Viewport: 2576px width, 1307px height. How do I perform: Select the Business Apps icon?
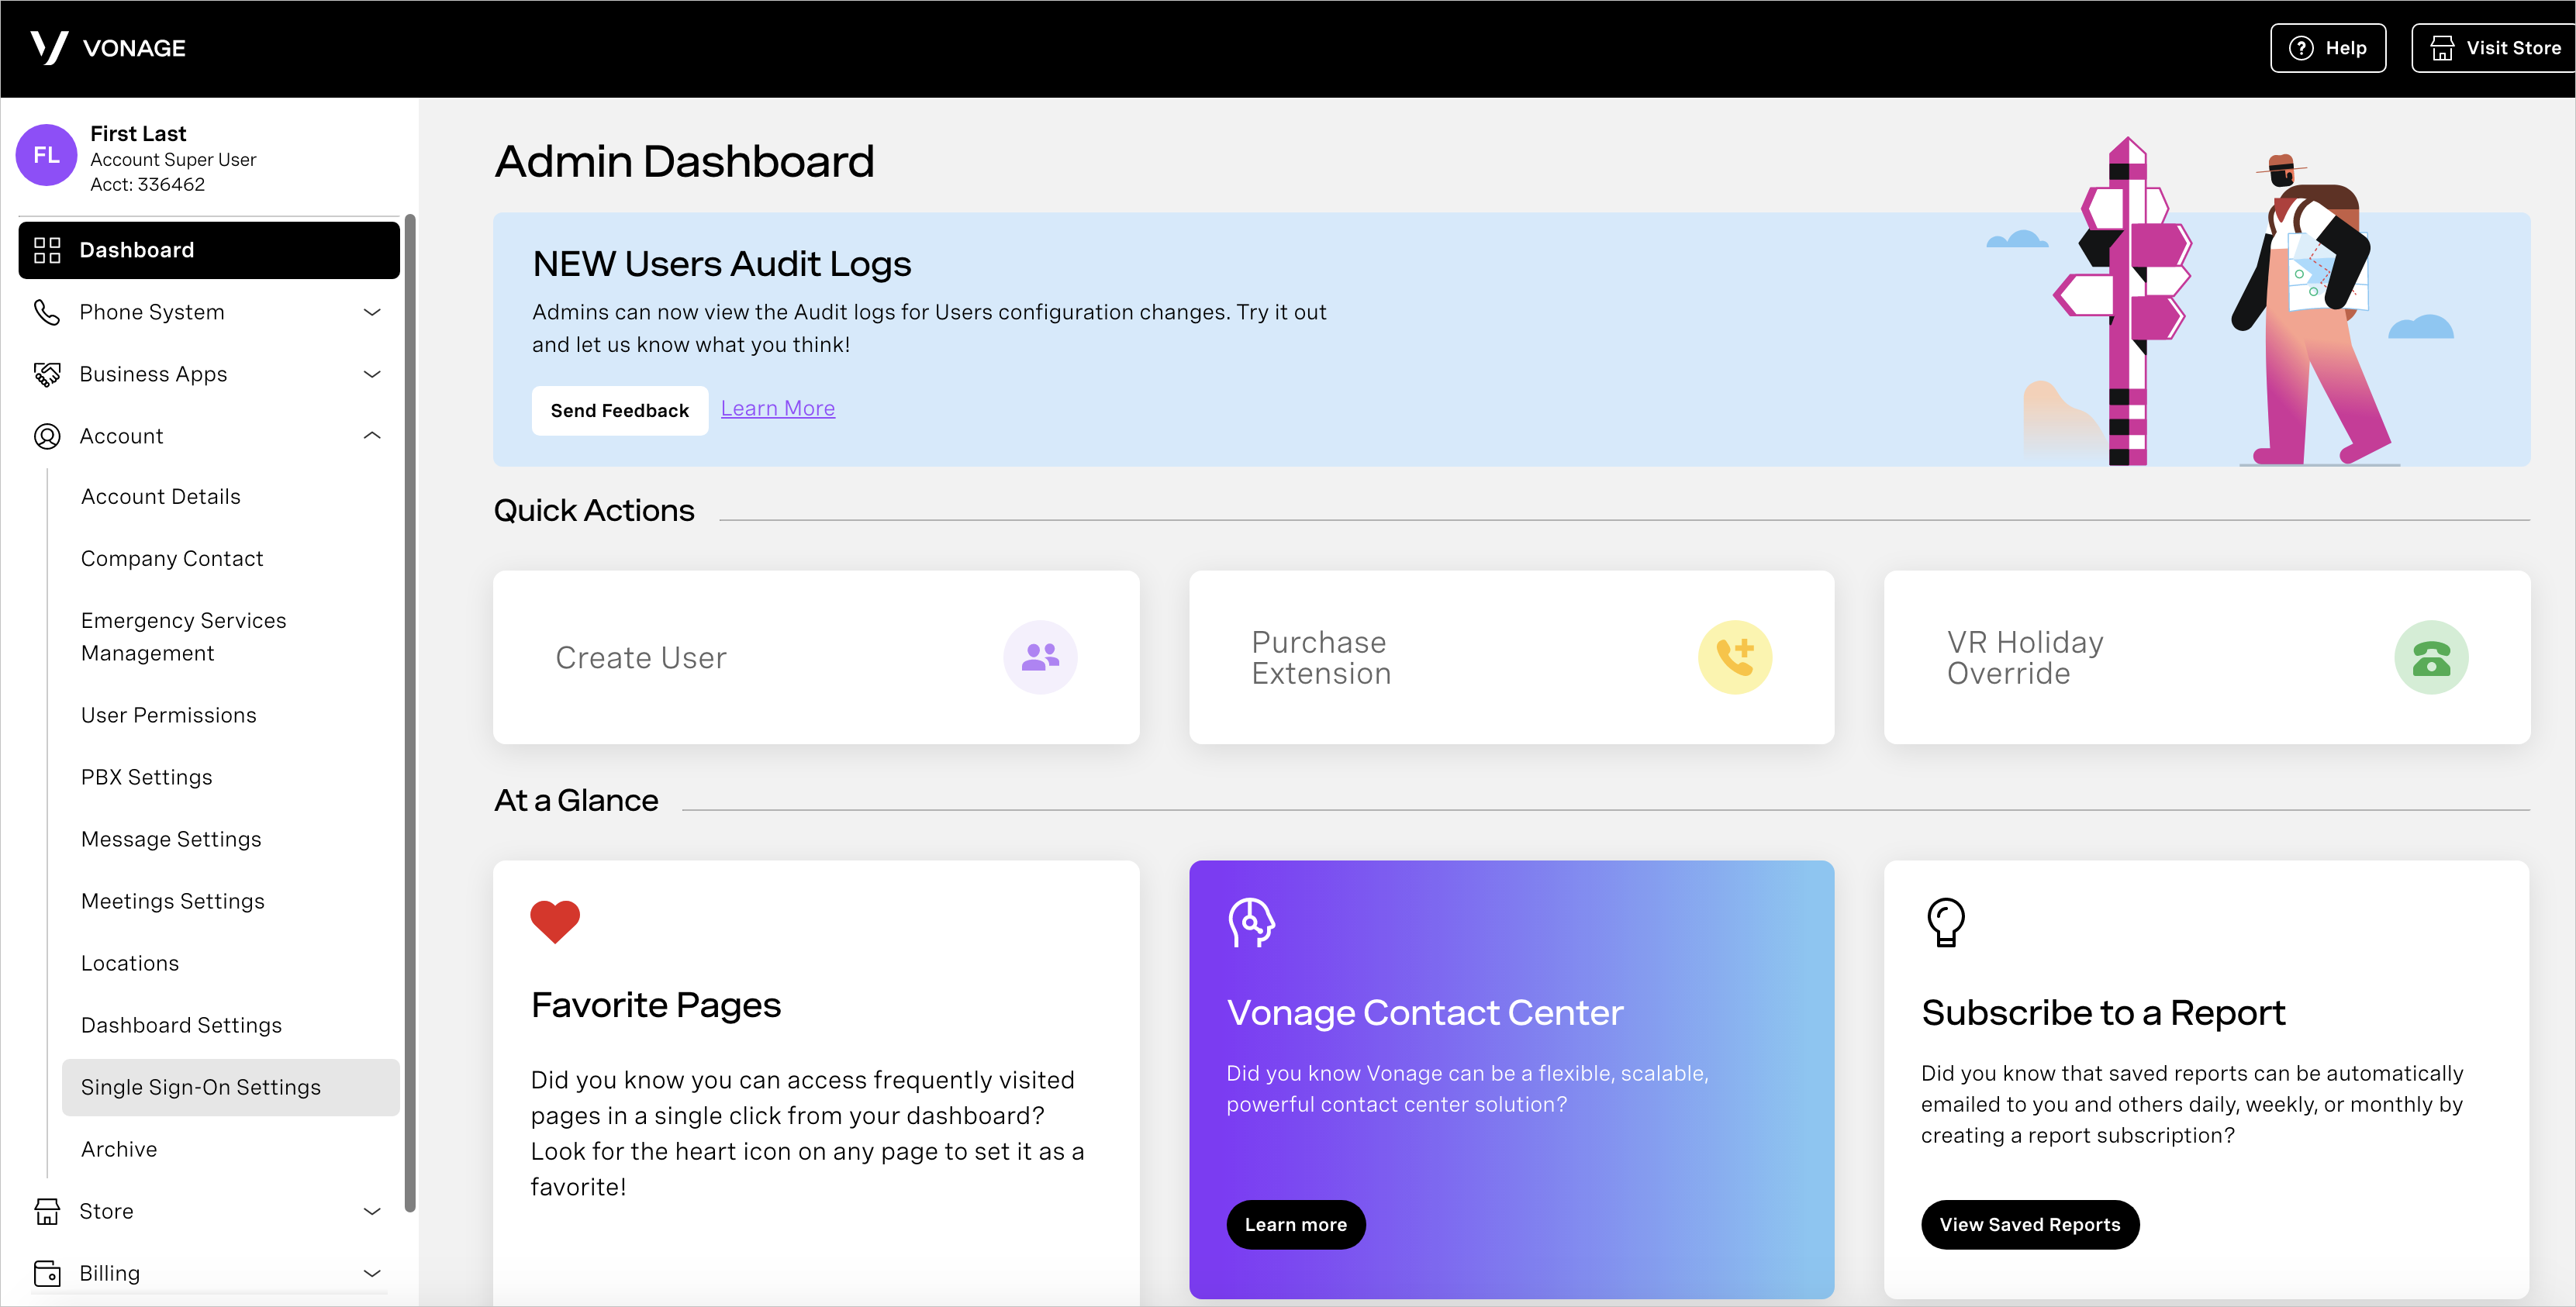(x=45, y=374)
